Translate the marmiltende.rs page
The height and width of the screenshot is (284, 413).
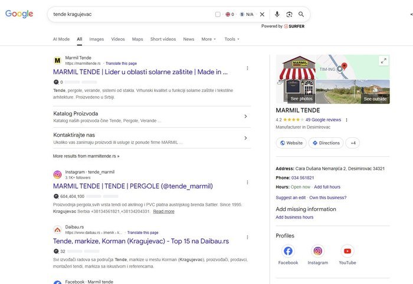point(121,64)
